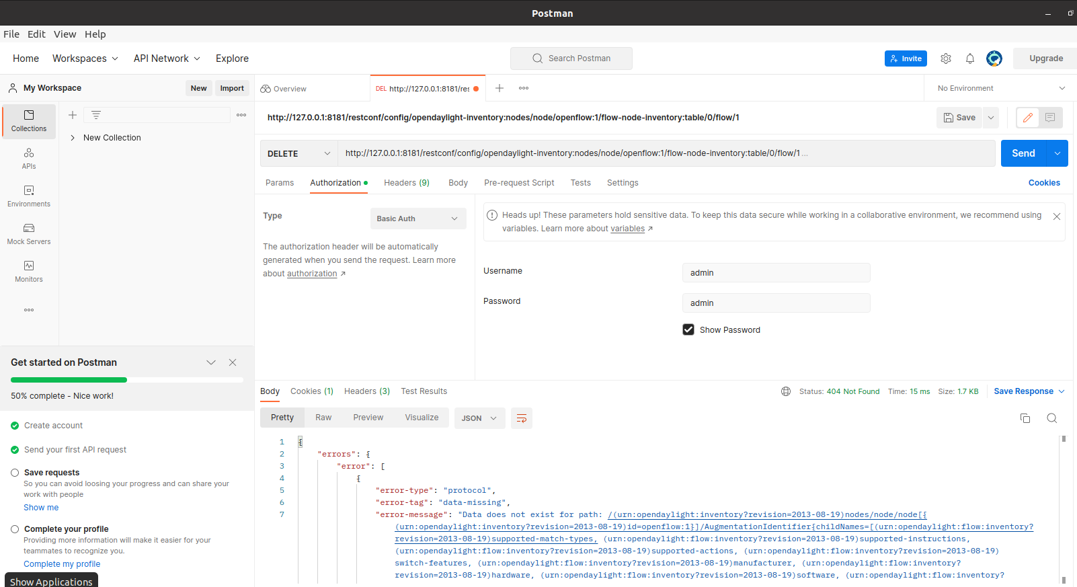Open the APIs sidebar panel

(29, 158)
